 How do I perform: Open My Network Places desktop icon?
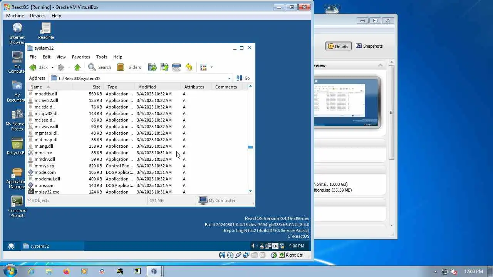[17, 120]
